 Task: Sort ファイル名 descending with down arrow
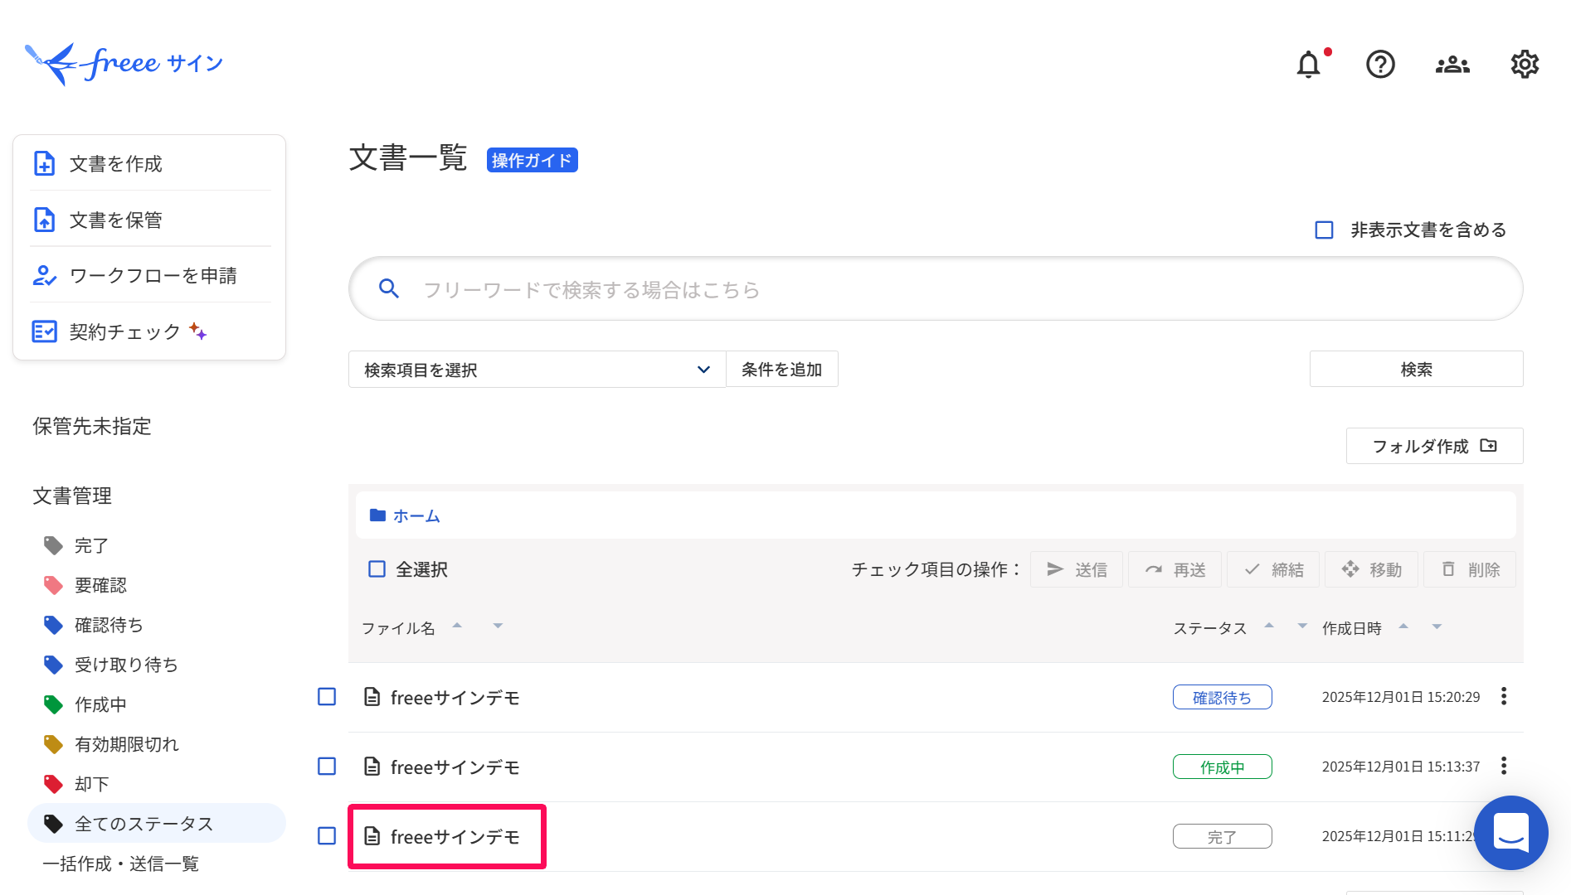click(498, 626)
